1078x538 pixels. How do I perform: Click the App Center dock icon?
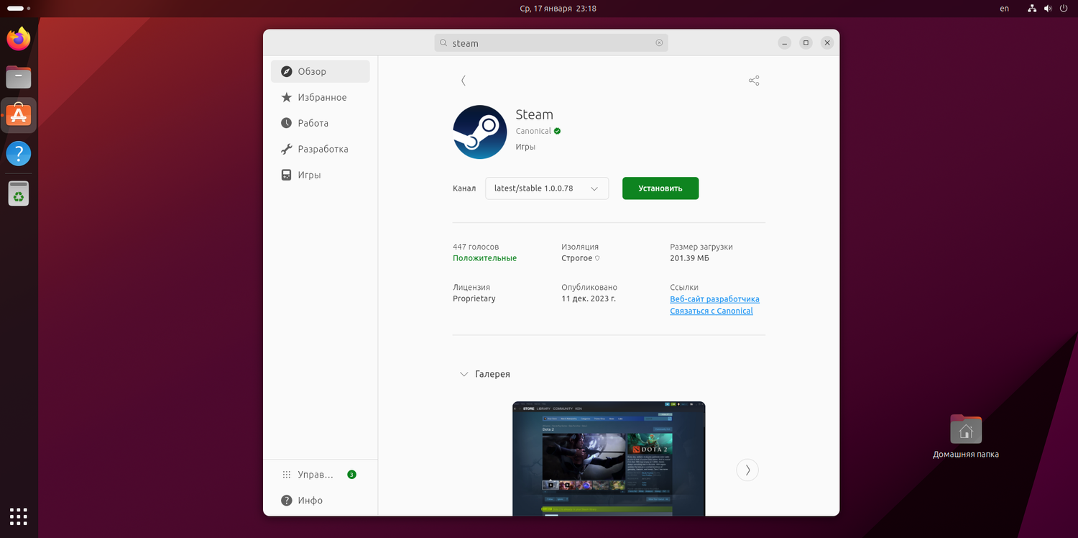(19, 115)
